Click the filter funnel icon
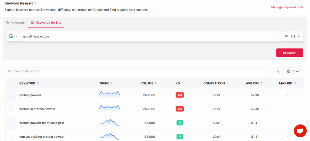Viewport: 310px width, 141px height. coord(278,71)
